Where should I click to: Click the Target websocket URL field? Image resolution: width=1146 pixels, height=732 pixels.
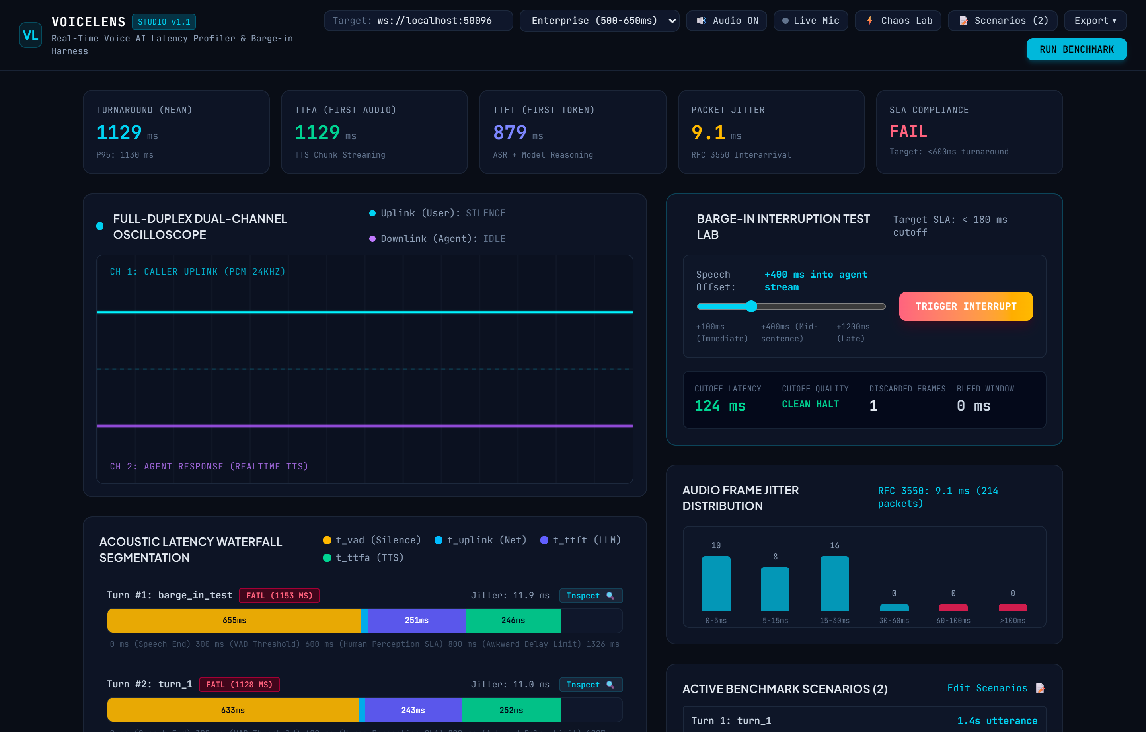[418, 20]
